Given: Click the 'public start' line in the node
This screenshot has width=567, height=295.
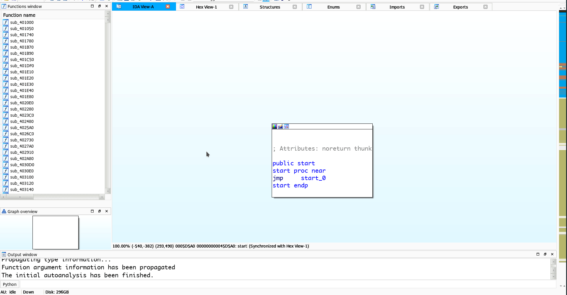Looking at the screenshot, I should pos(294,163).
